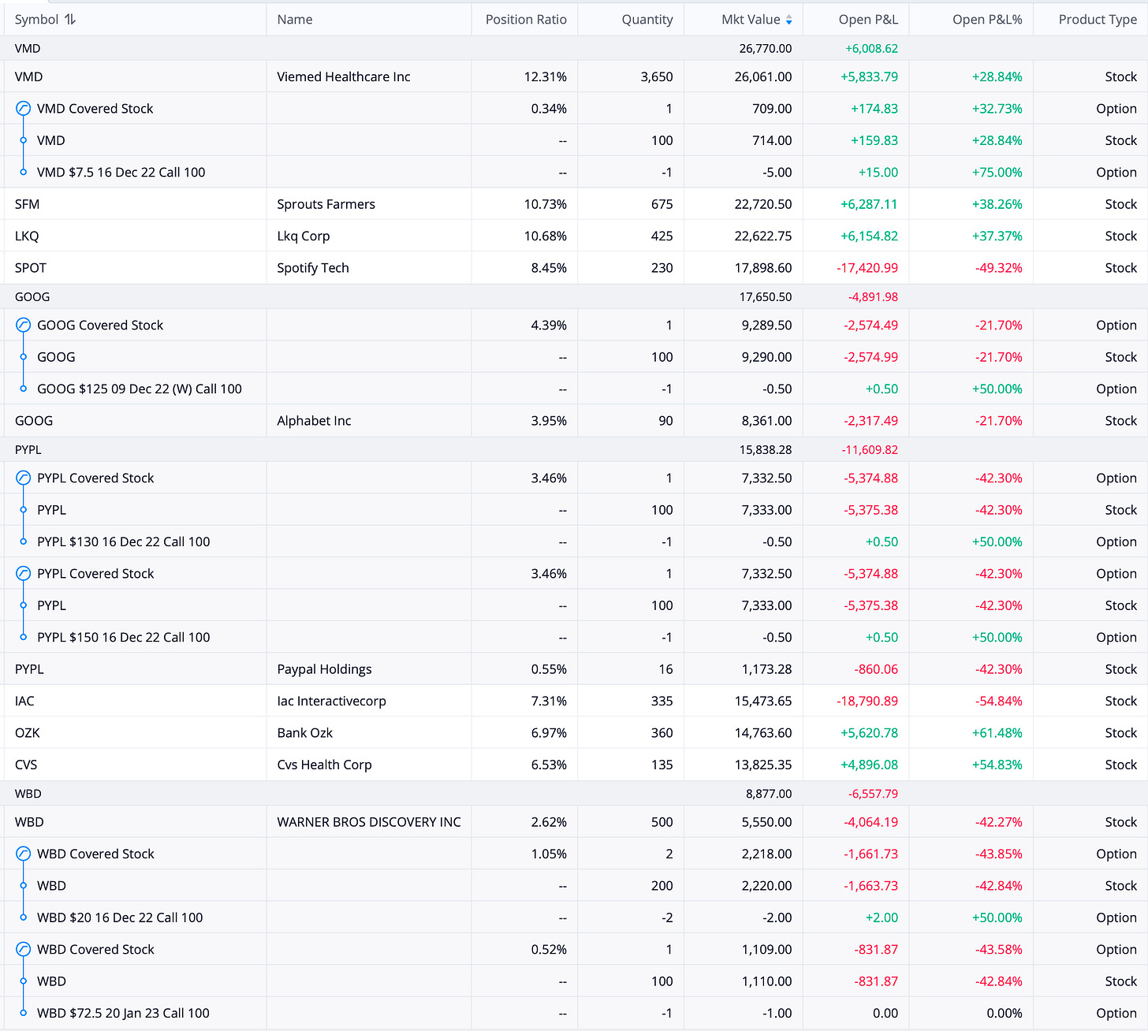
Task: Collapse the WBD group header row showing 8,877.00
Action: [574, 794]
